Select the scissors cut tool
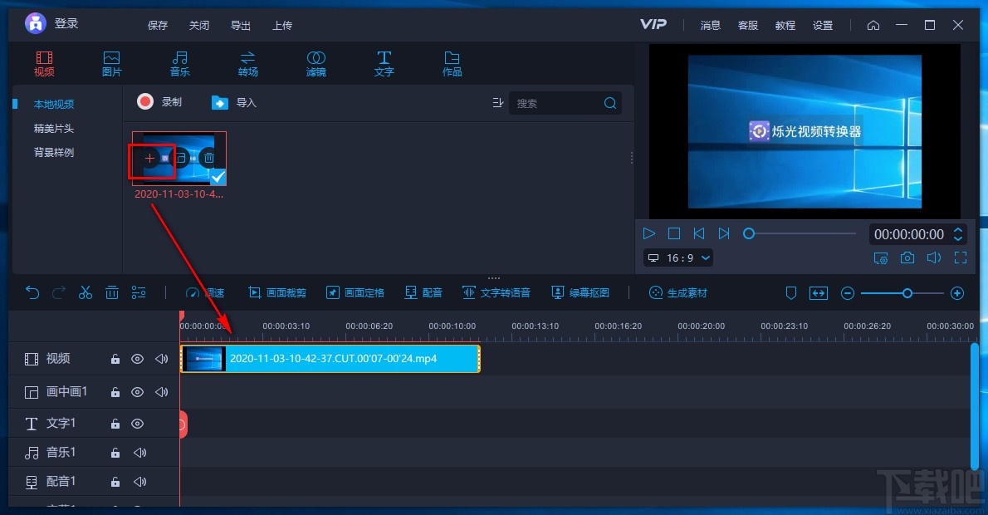The image size is (988, 515). point(85,292)
